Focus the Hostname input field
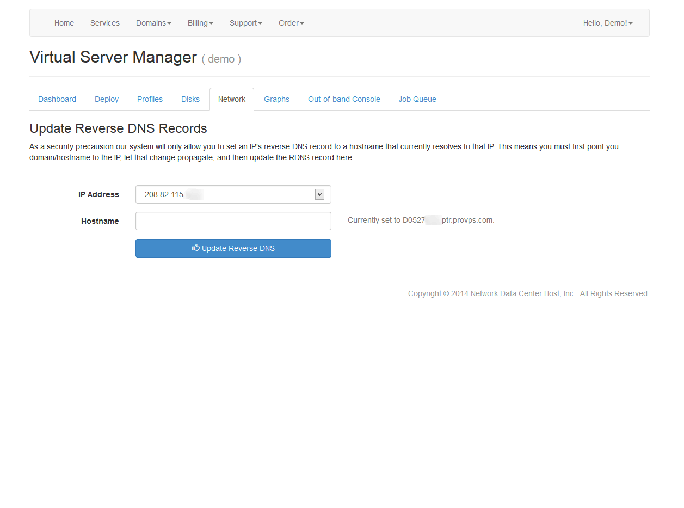 (x=233, y=221)
